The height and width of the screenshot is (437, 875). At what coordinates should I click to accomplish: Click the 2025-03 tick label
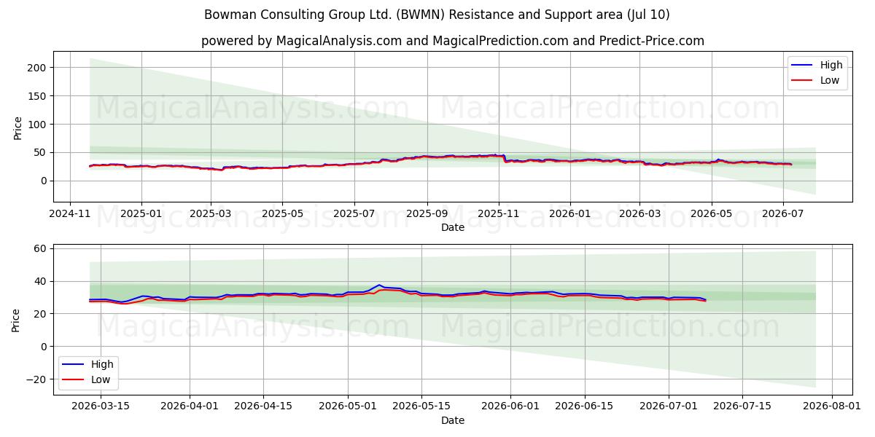pyautogui.click(x=211, y=213)
